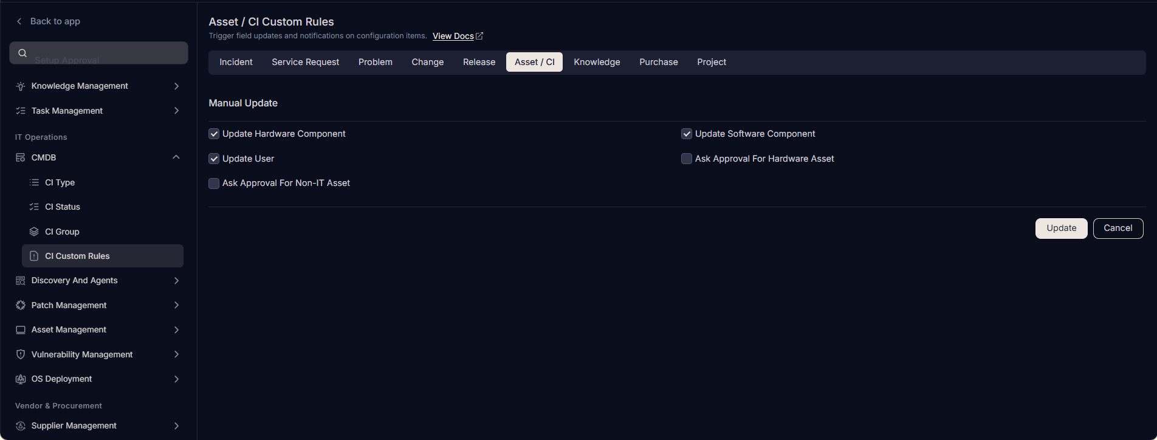The width and height of the screenshot is (1157, 440).
Task: Click the Vulnerability Management shield icon
Action: point(21,354)
